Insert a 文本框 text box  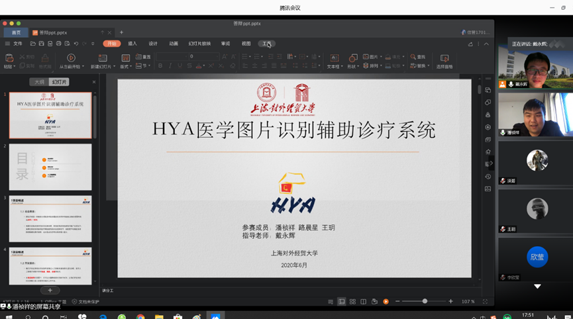(x=333, y=58)
